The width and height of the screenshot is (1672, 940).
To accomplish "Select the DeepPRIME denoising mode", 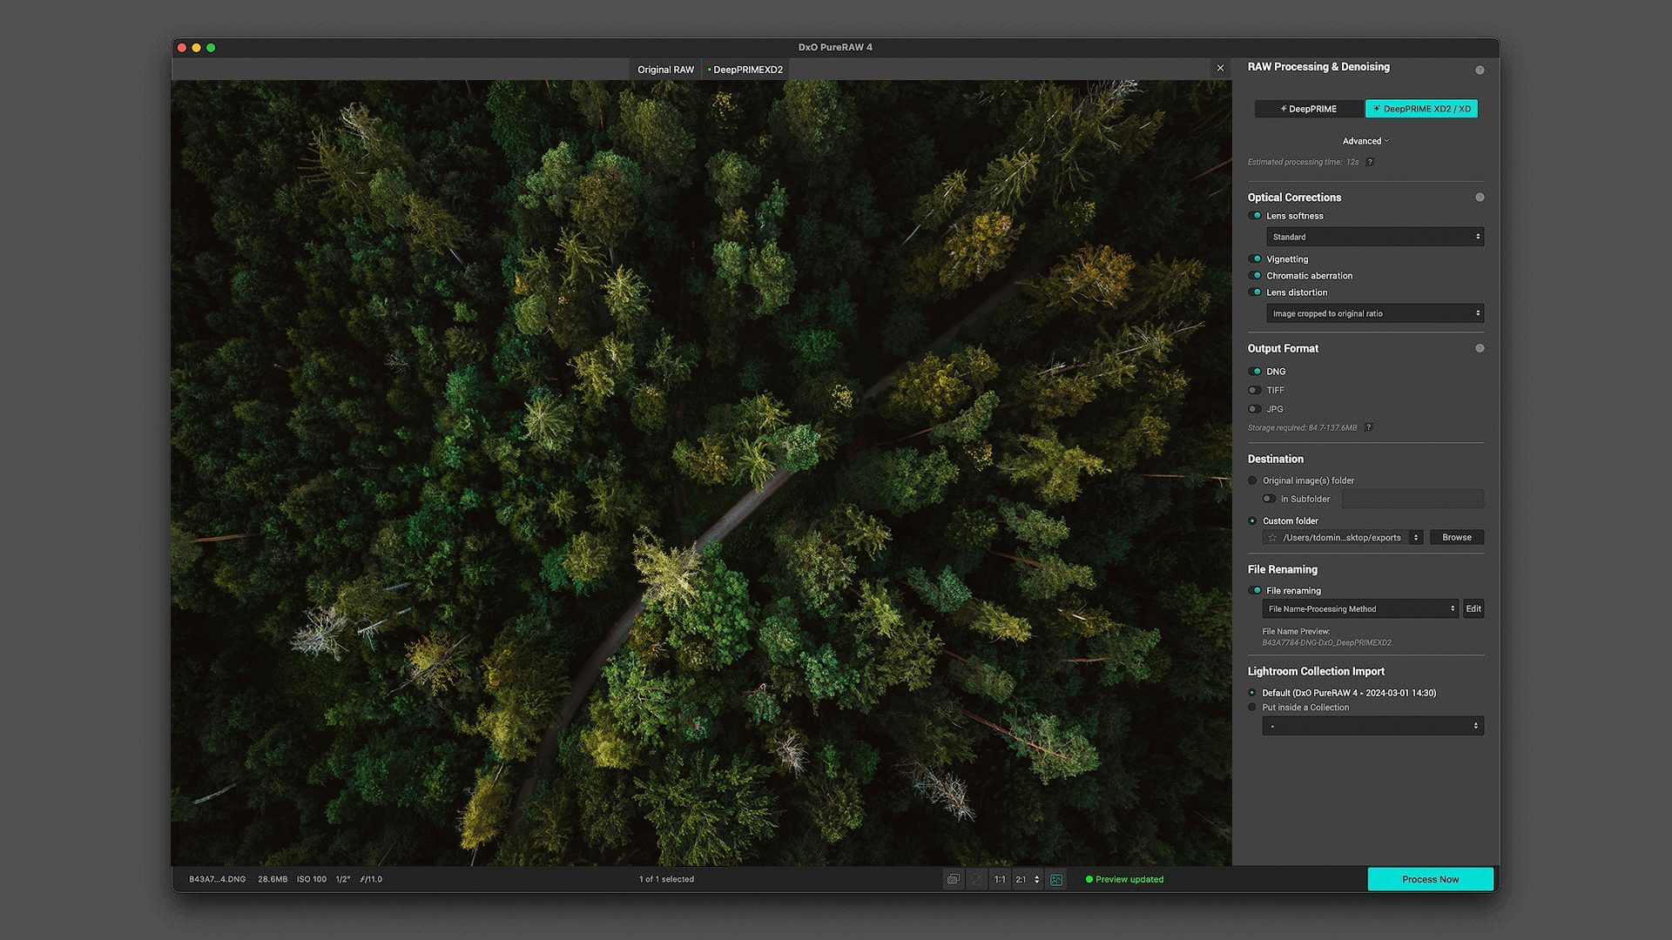I will [1309, 108].
